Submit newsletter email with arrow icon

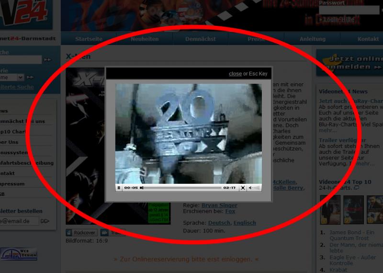(x=45, y=221)
